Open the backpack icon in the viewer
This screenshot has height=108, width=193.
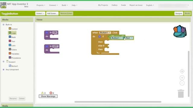(180, 31)
